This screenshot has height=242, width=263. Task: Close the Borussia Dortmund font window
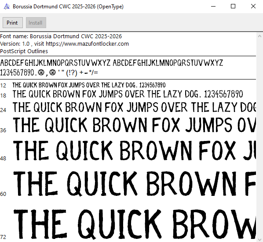253,6
